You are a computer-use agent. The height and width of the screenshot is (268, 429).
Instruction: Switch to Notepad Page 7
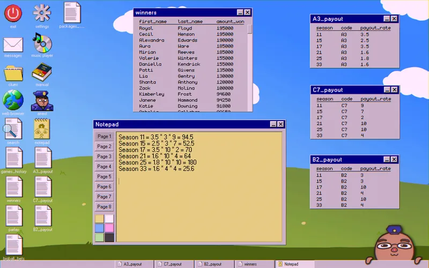pyautogui.click(x=104, y=197)
